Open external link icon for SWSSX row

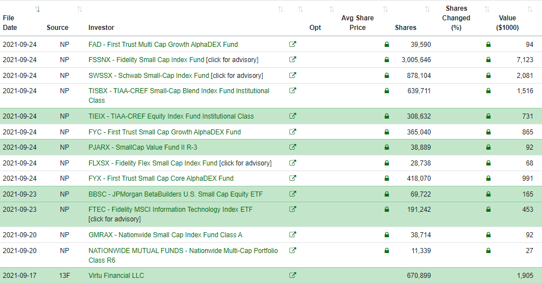pos(292,75)
